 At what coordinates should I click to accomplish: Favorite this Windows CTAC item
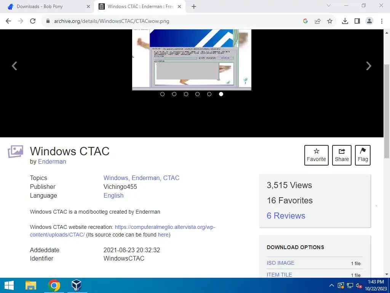tap(316, 155)
